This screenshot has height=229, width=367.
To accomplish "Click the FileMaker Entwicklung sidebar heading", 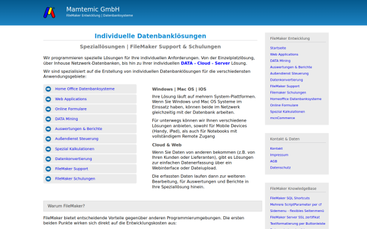I will (290, 38).
